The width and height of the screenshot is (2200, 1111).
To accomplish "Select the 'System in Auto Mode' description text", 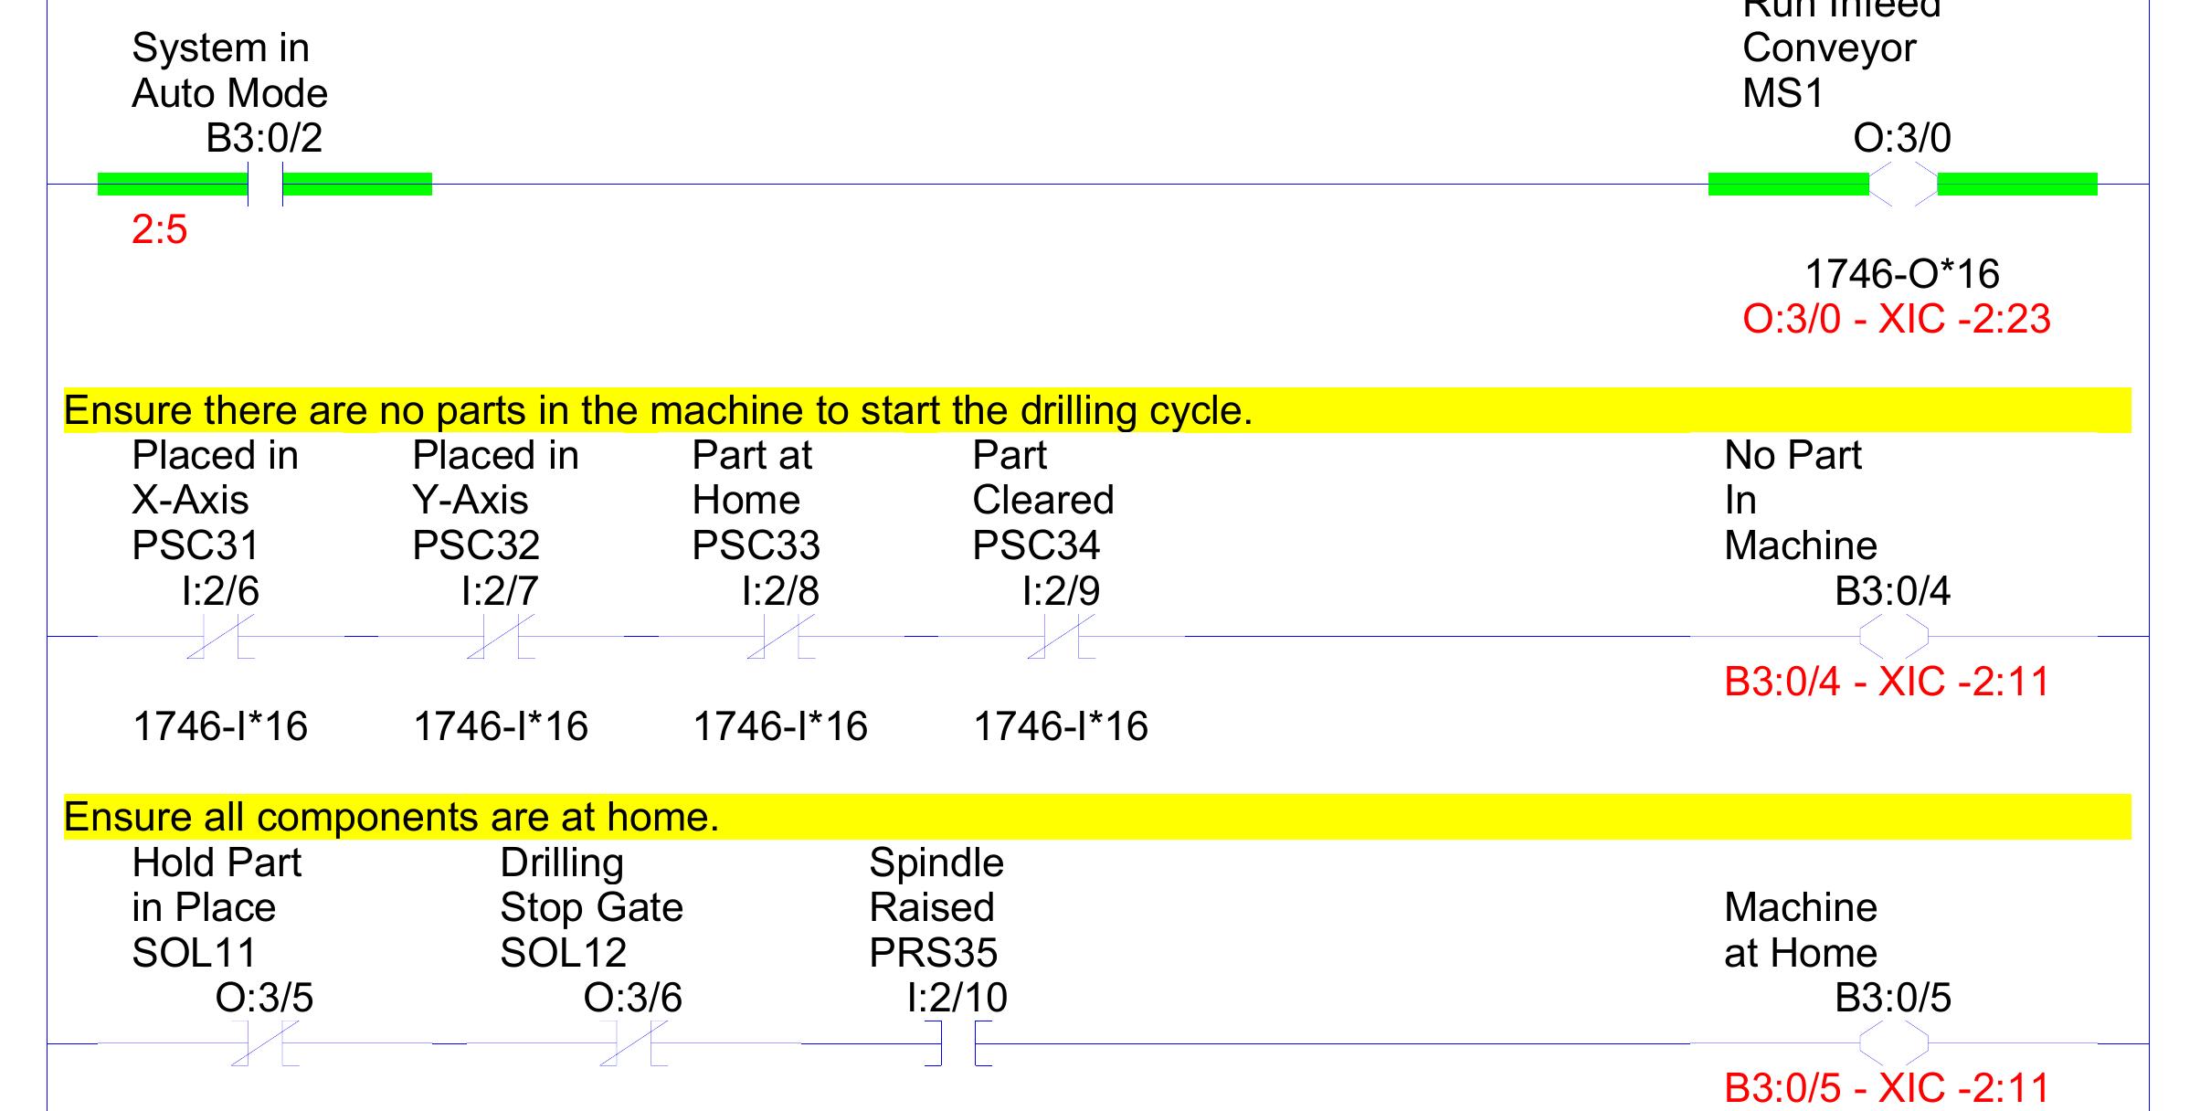I will (x=228, y=70).
